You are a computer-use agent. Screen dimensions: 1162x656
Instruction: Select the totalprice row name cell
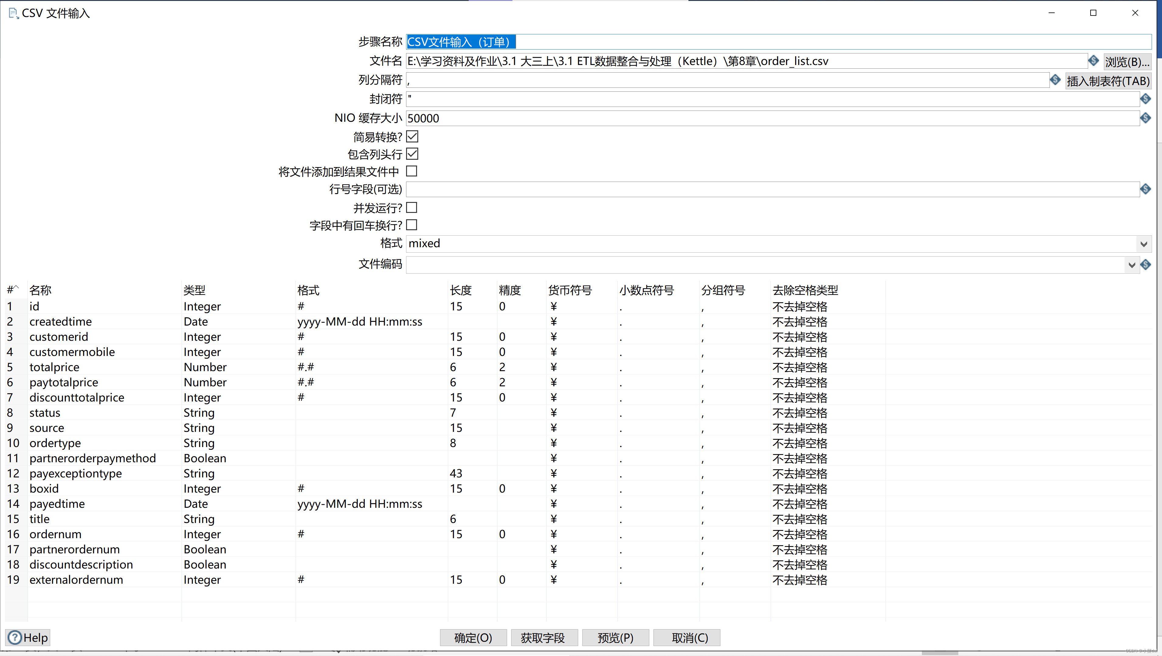(54, 367)
